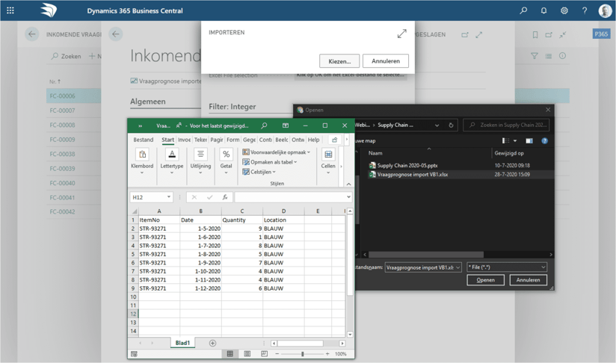Add a new sheet with the plus icon
Image resolution: width=616 pixels, height=363 pixels.
coord(212,343)
